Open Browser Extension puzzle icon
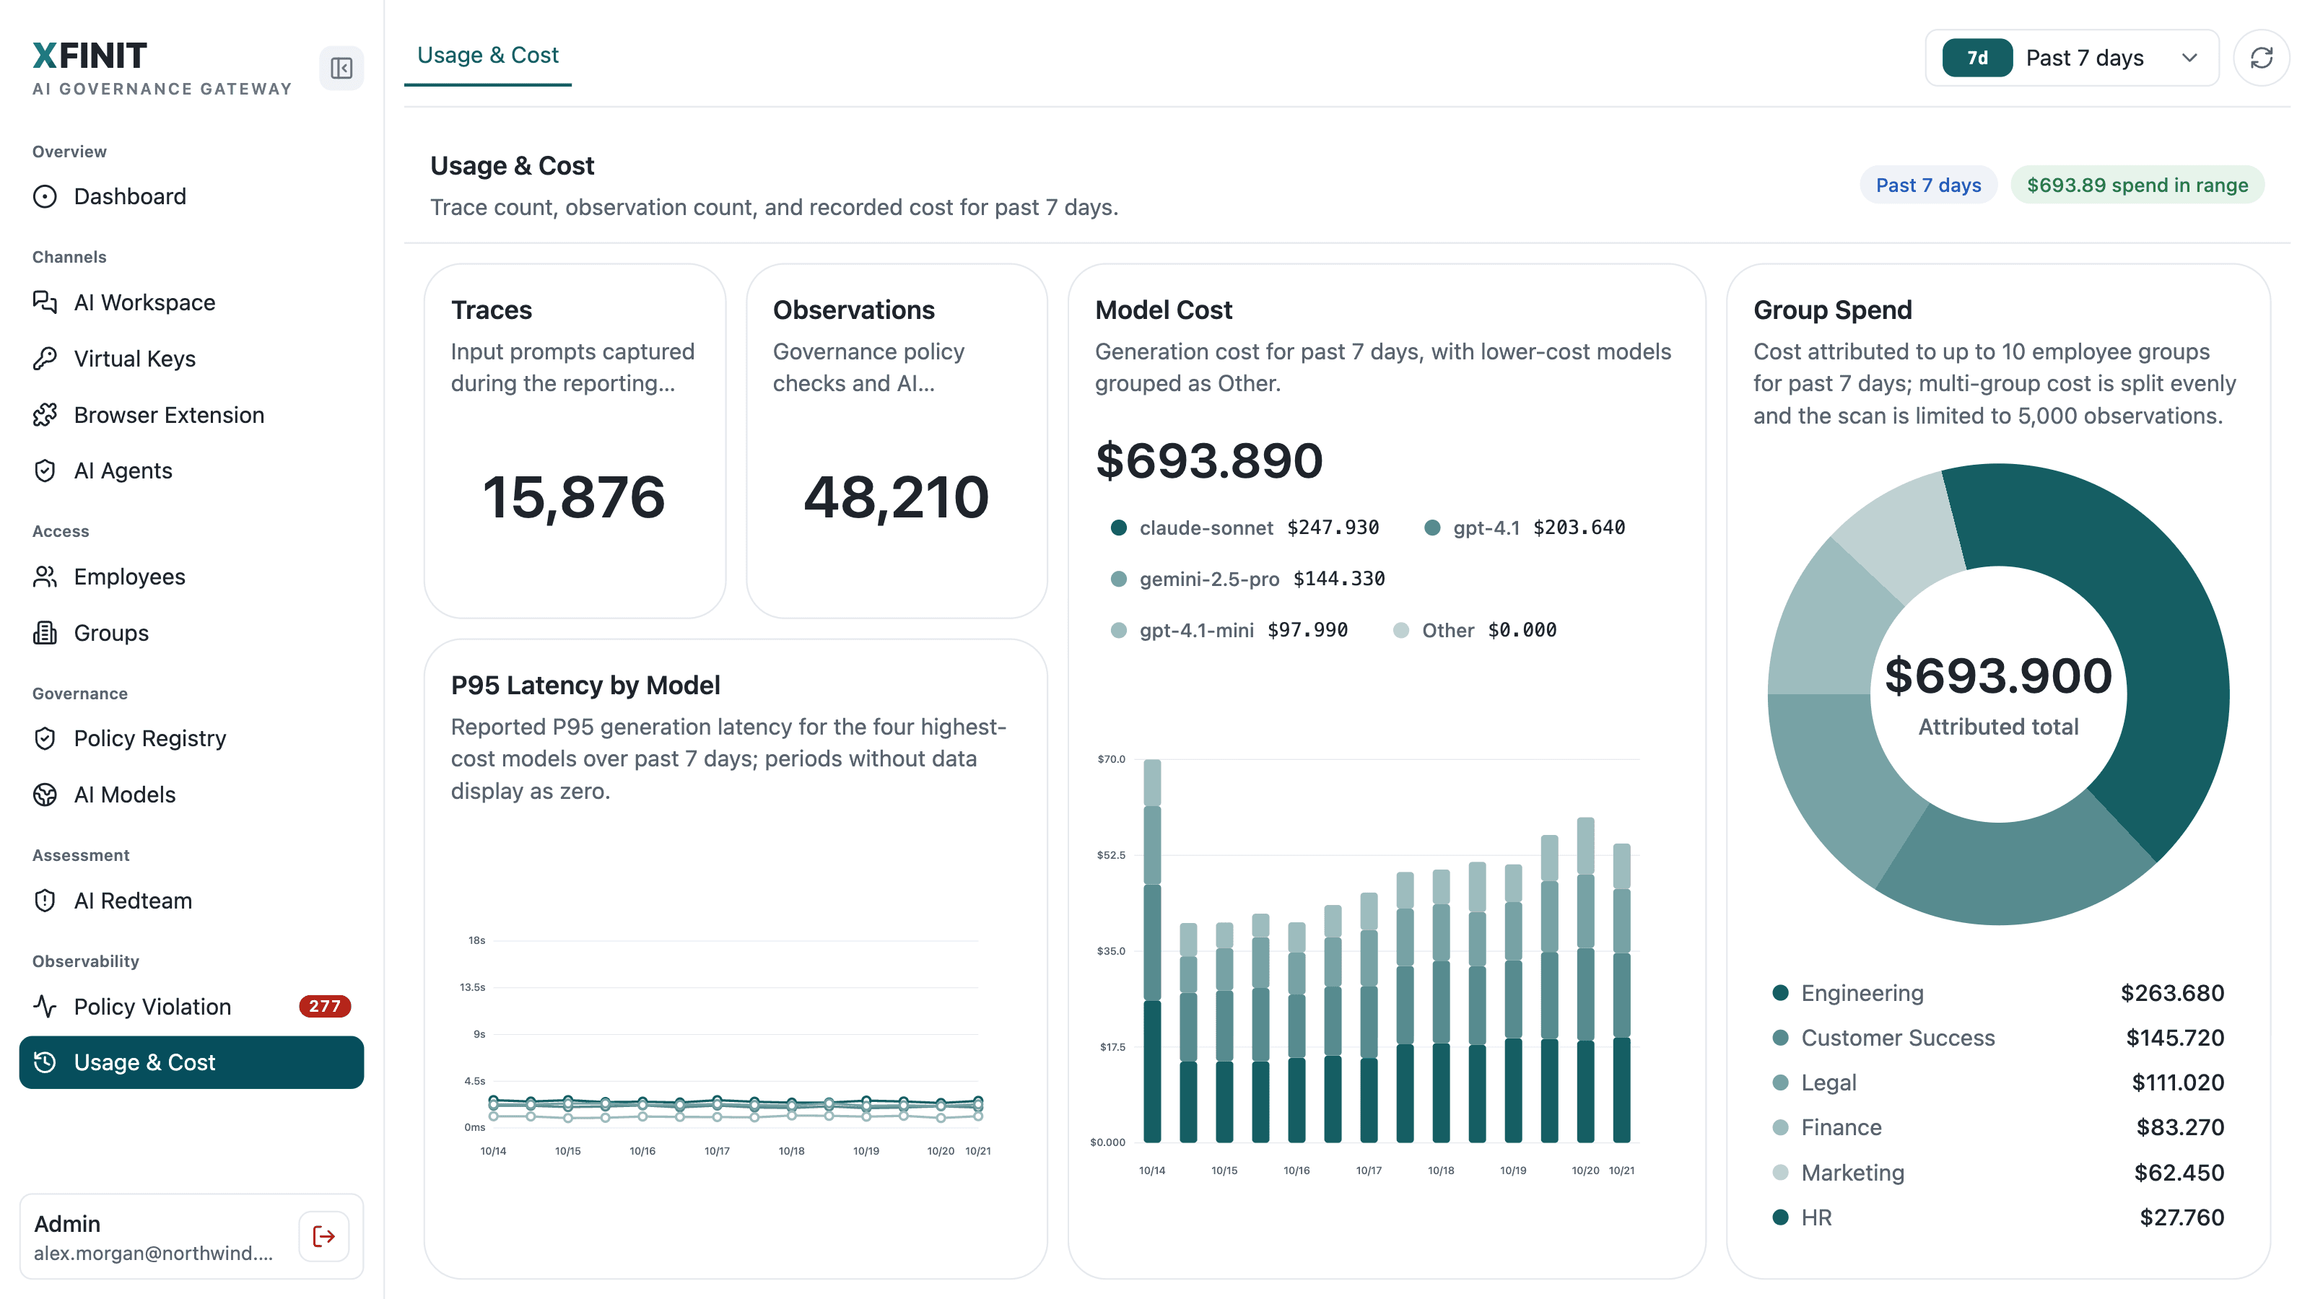2310x1299 pixels. point(45,415)
